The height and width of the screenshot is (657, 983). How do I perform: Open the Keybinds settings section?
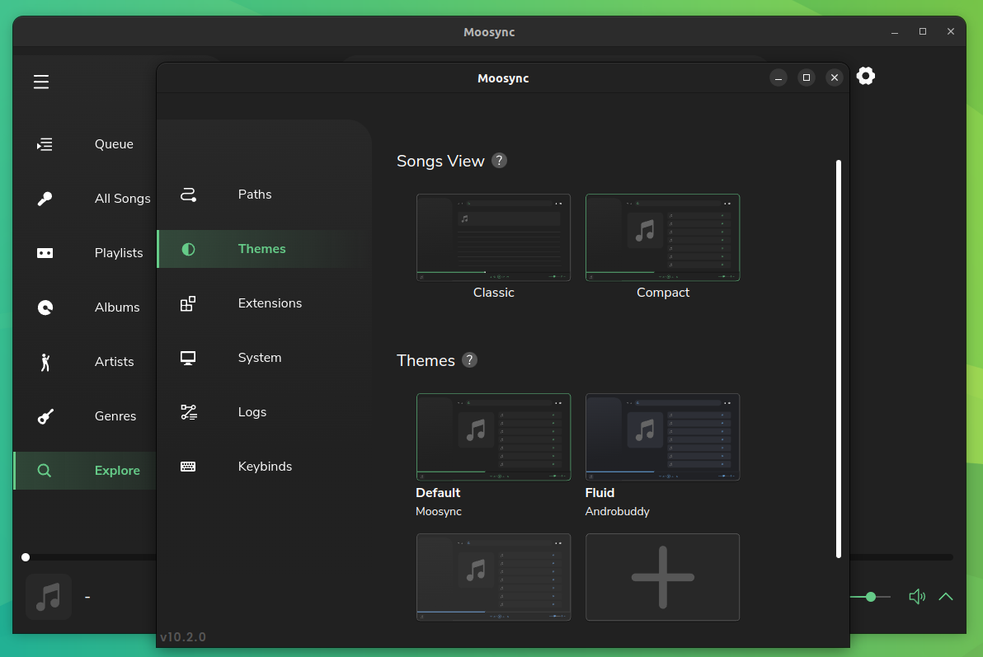[x=188, y=467]
